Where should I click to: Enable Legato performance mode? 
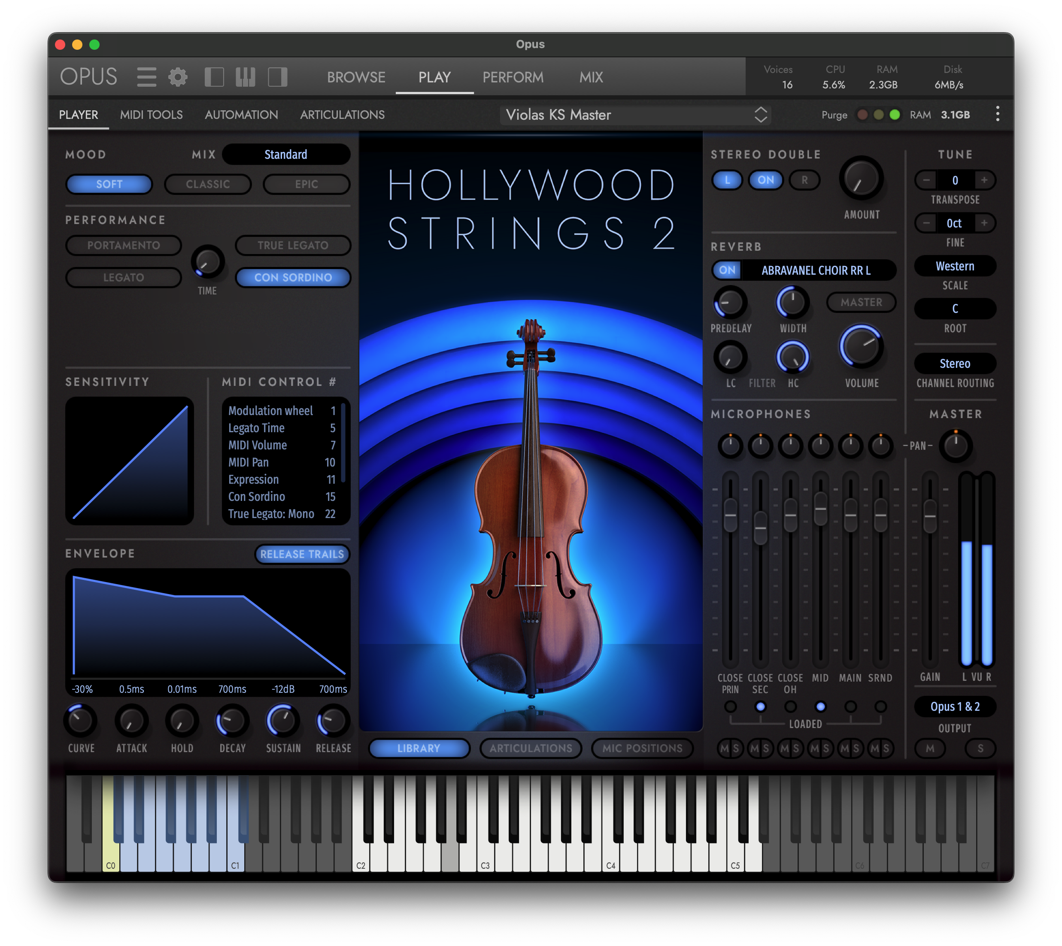tap(124, 278)
